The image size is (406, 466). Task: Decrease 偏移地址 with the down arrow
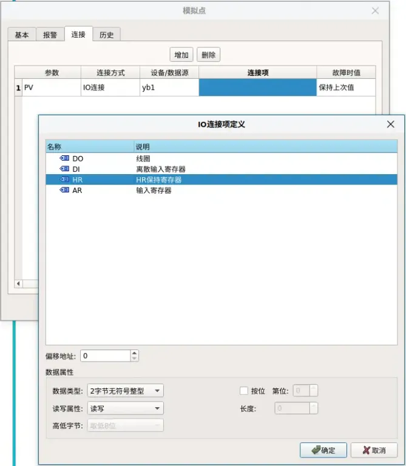tap(134, 359)
